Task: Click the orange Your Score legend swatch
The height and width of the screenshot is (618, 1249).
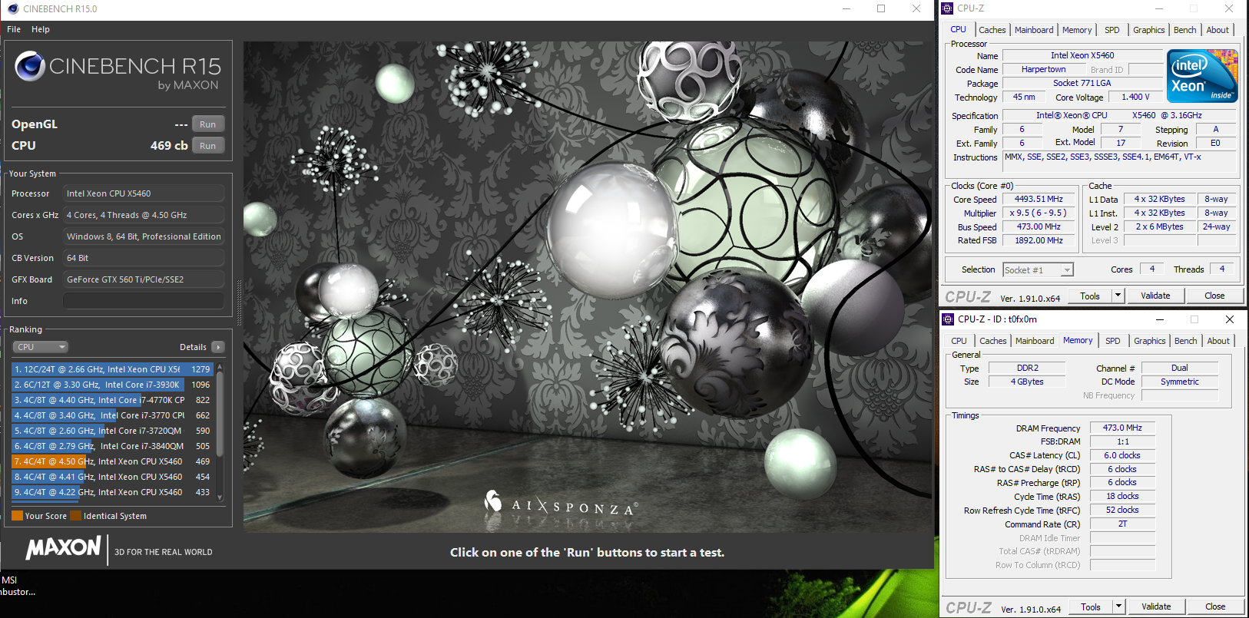Action: (17, 516)
